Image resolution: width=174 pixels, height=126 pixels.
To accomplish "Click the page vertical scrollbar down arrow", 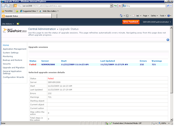I will [x=172, y=120].
